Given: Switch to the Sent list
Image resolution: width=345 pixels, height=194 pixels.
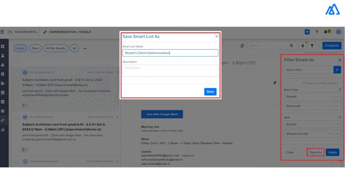Looking at the screenshot, I should [35, 48].
